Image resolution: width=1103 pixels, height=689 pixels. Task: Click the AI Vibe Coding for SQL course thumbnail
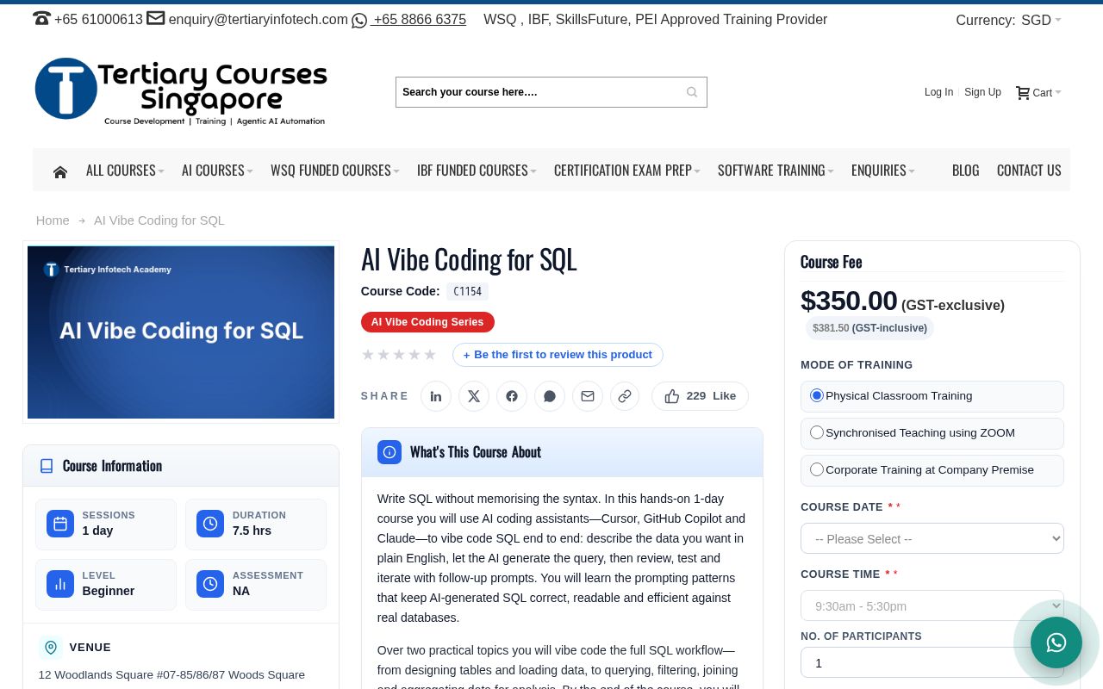coord(181,332)
